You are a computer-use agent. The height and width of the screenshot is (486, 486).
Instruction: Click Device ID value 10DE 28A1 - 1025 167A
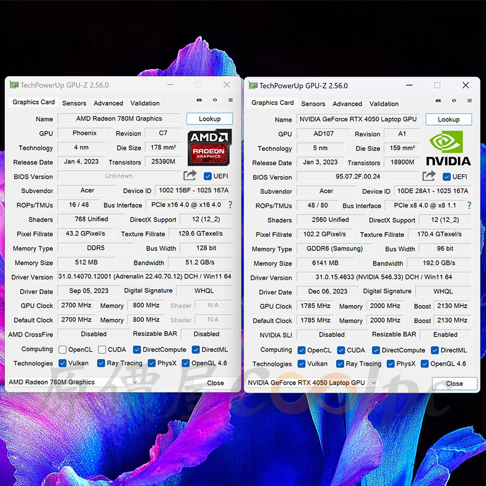click(433, 191)
